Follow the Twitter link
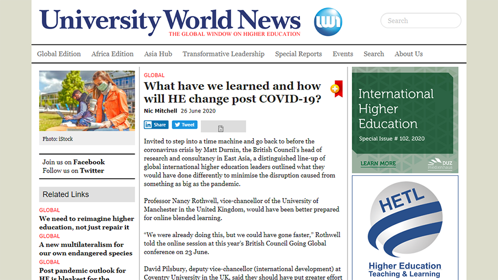Screen dimensions: 498x280 tap(92, 170)
